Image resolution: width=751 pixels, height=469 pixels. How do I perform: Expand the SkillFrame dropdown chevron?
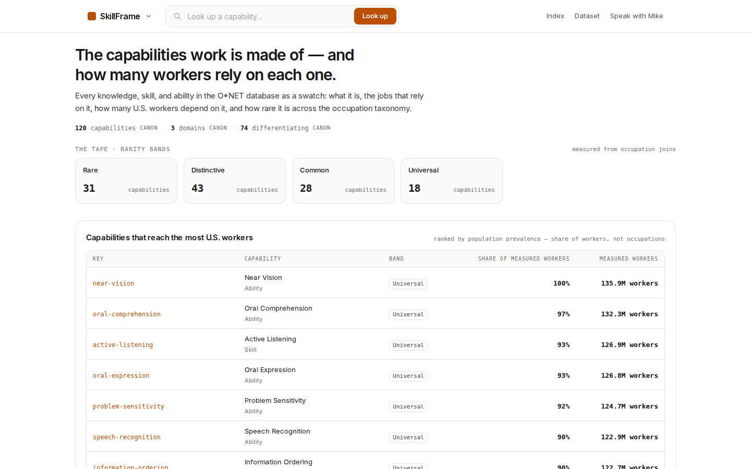pyautogui.click(x=149, y=16)
